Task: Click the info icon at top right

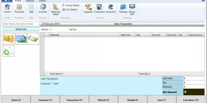Action: click(x=203, y=1)
